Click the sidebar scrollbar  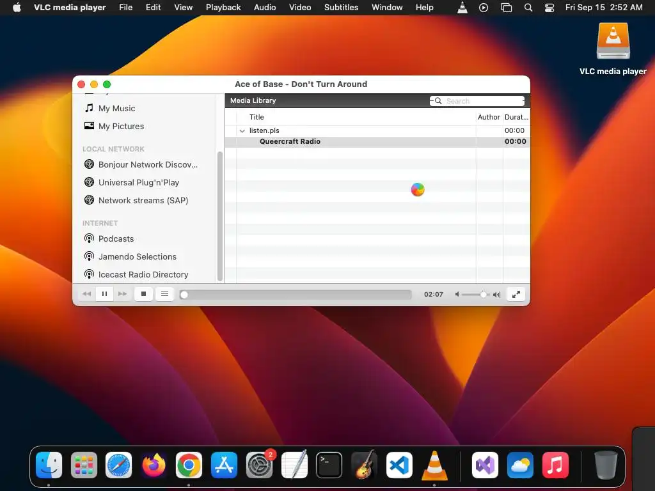(220, 216)
